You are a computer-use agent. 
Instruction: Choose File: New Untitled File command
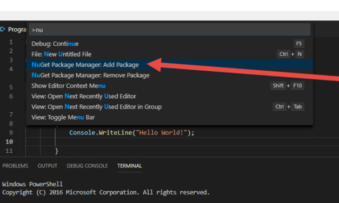point(170,54)
